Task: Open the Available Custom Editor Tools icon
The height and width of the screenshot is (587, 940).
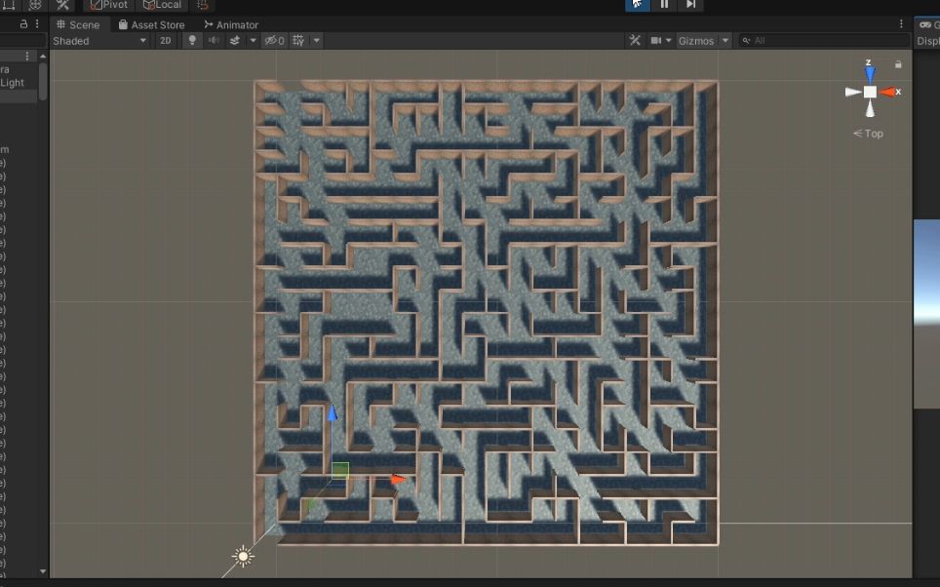Action: point(60,5)
